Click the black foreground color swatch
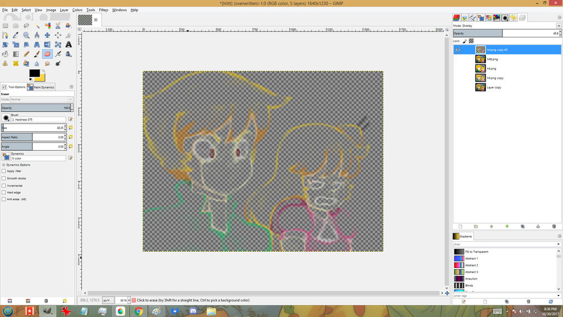The width and height of the screenshot is (563, 317). 35,73
